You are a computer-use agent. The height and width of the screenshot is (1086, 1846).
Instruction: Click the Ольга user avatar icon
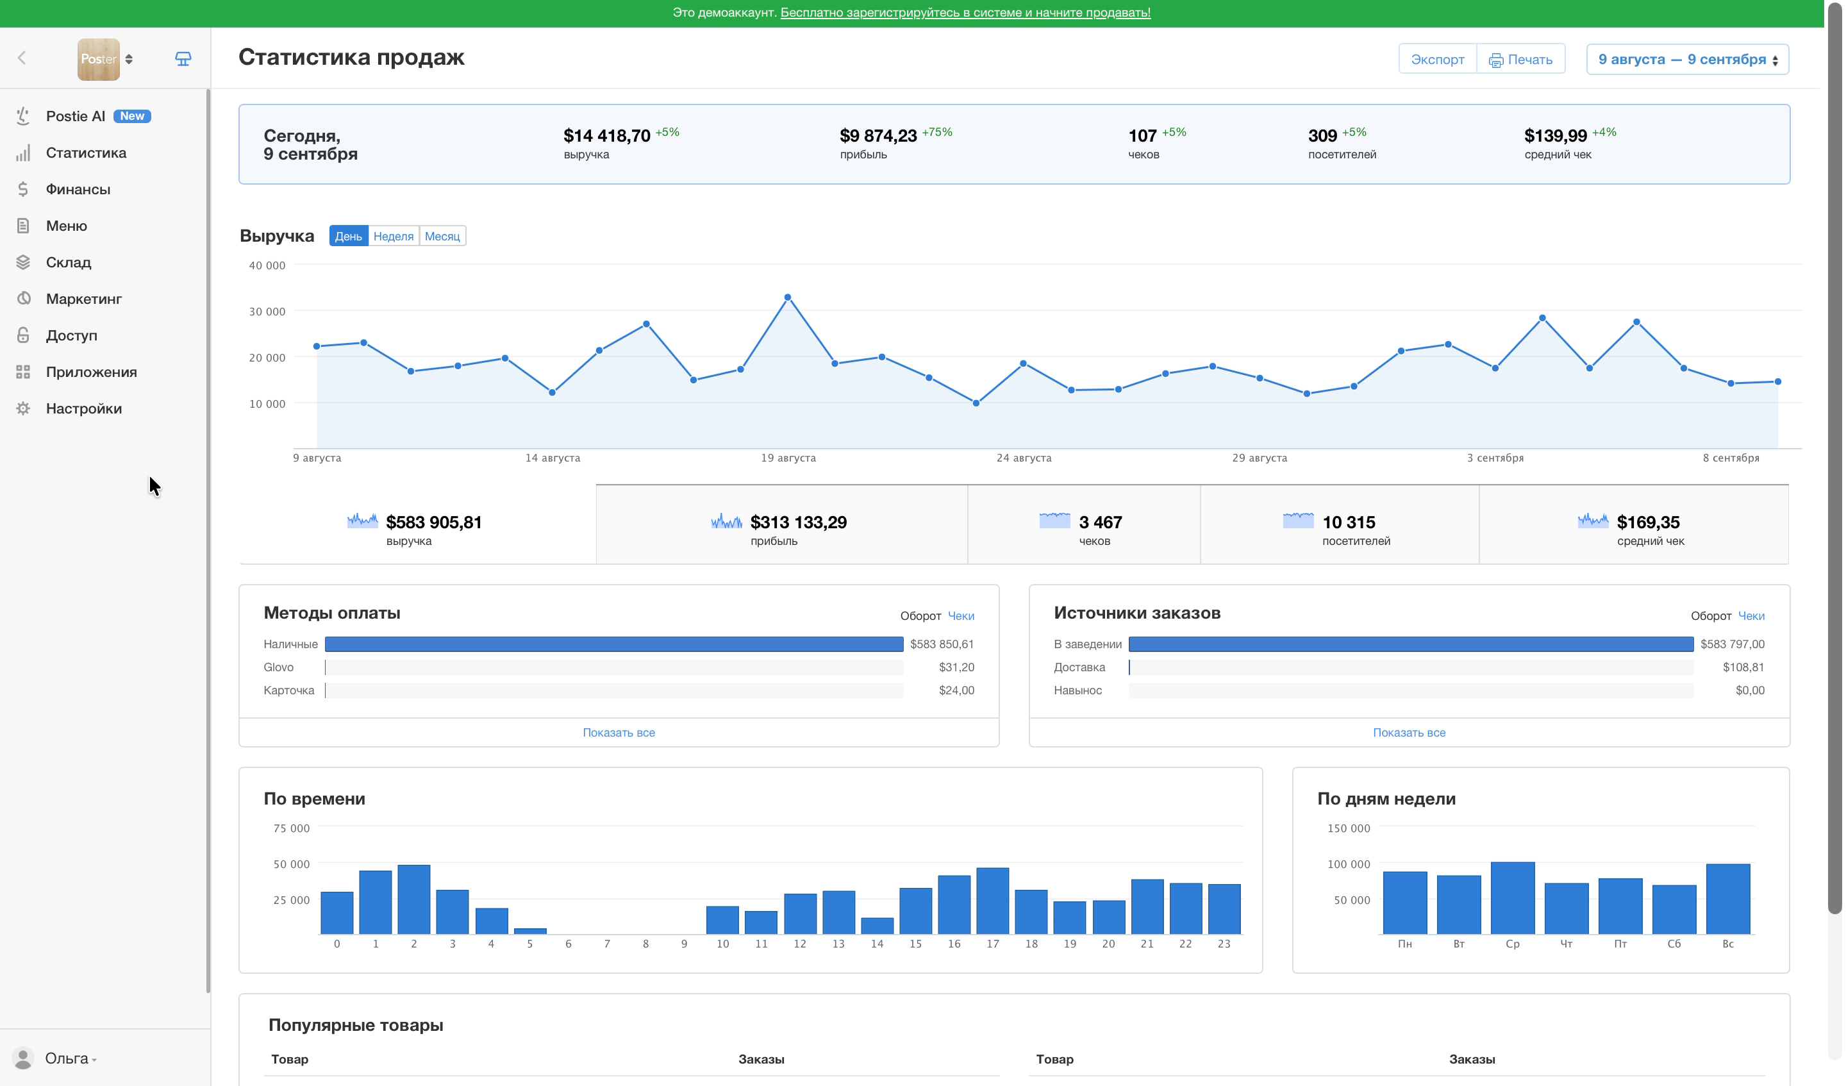coord(24,1057)
